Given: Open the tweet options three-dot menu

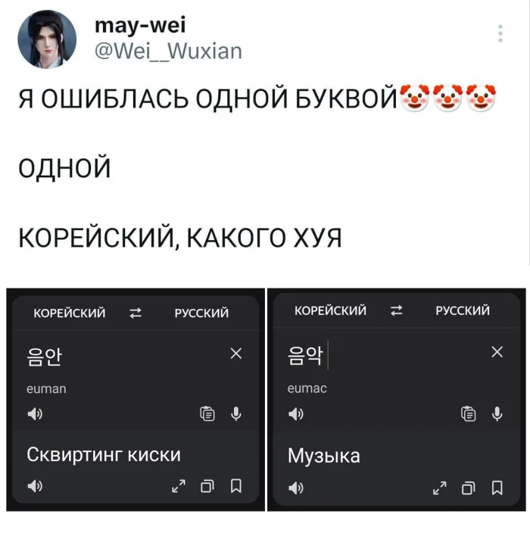Looking at the screenshot, I should (x=500, y=33).
